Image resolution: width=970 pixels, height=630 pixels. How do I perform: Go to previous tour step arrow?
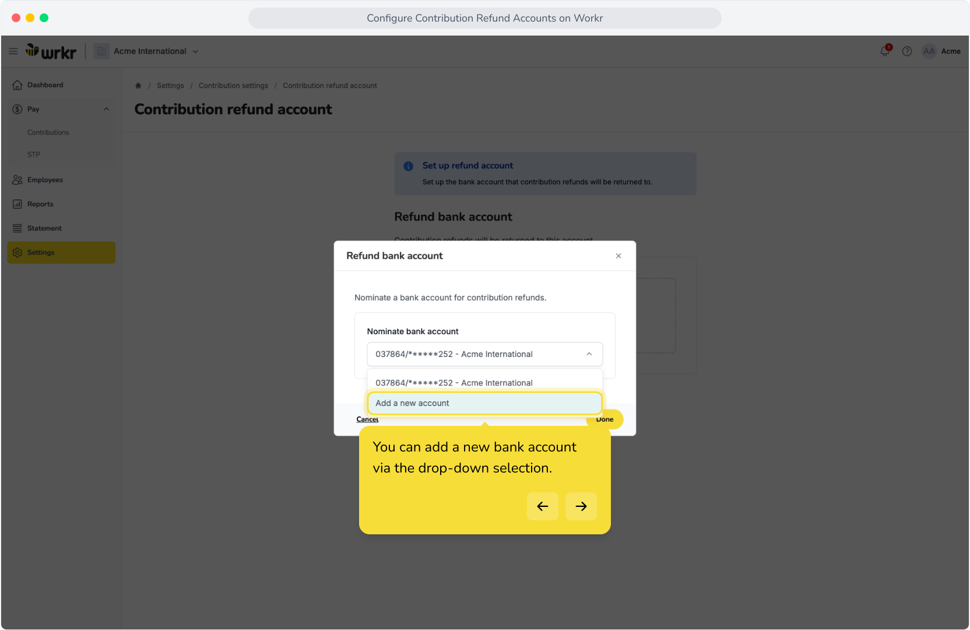coord(543,506)
